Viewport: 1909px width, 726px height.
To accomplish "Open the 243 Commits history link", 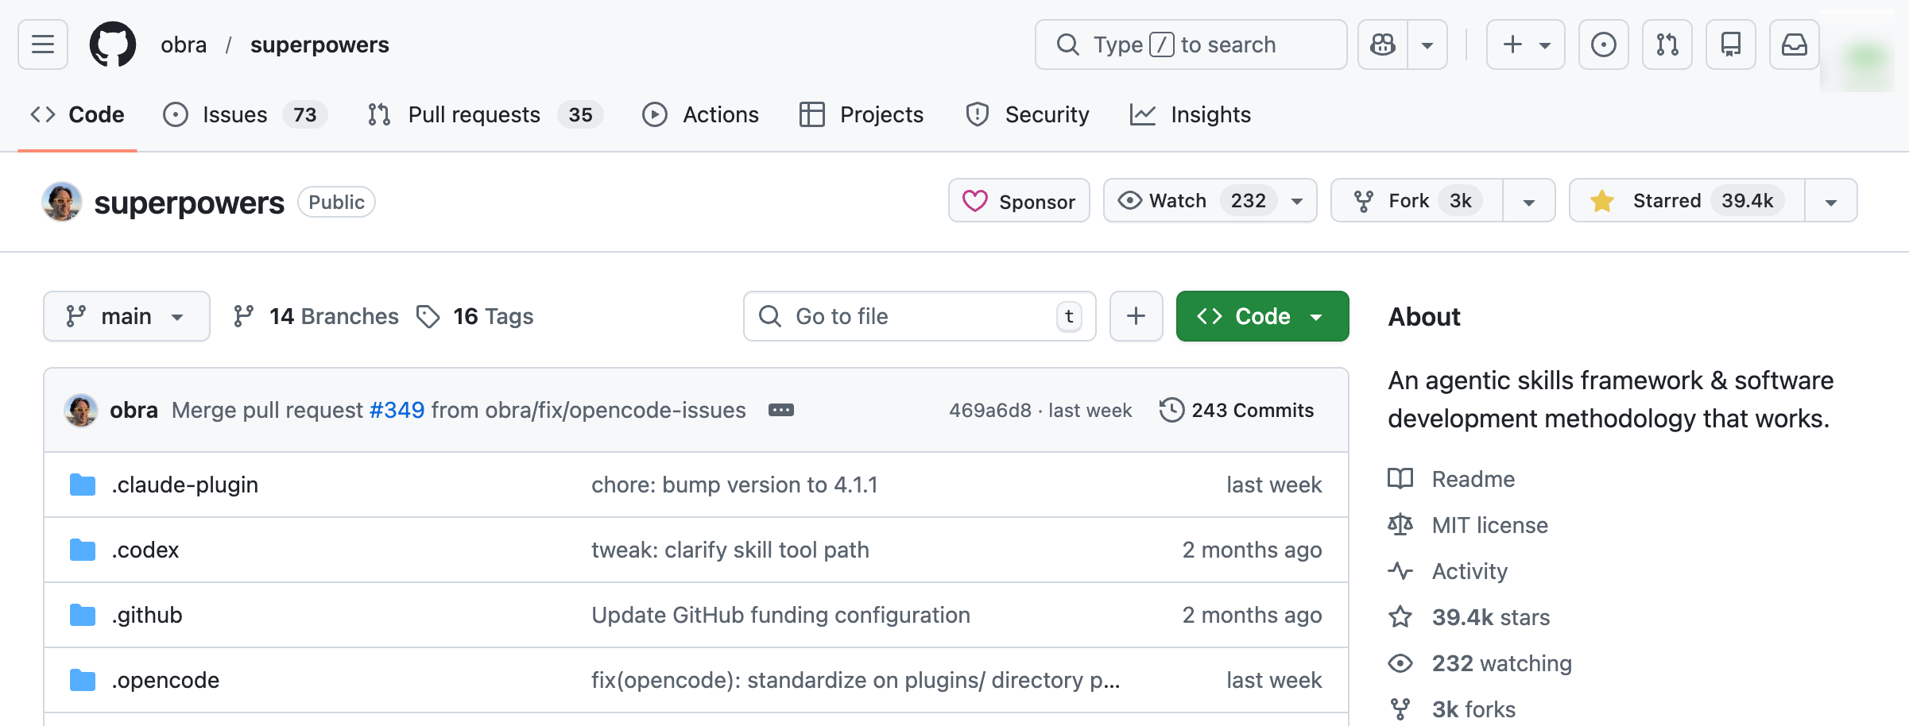I will (1237, 410).
